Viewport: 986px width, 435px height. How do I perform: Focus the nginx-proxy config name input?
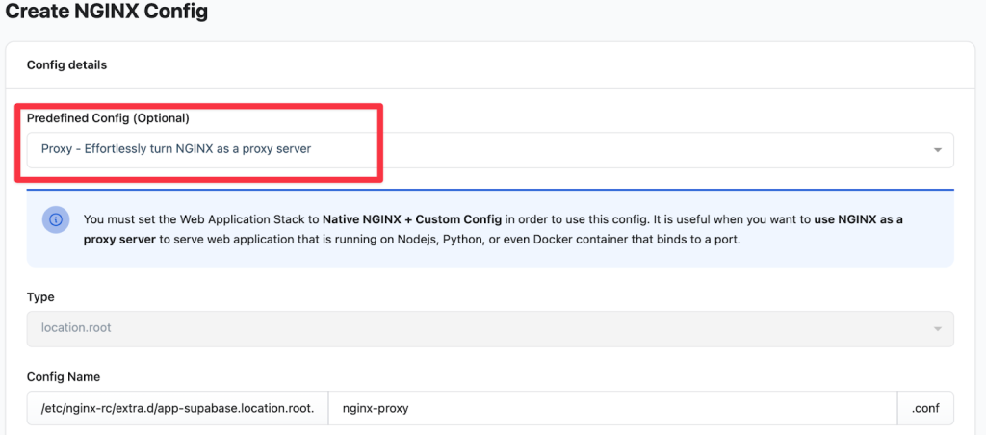[612, 408]
